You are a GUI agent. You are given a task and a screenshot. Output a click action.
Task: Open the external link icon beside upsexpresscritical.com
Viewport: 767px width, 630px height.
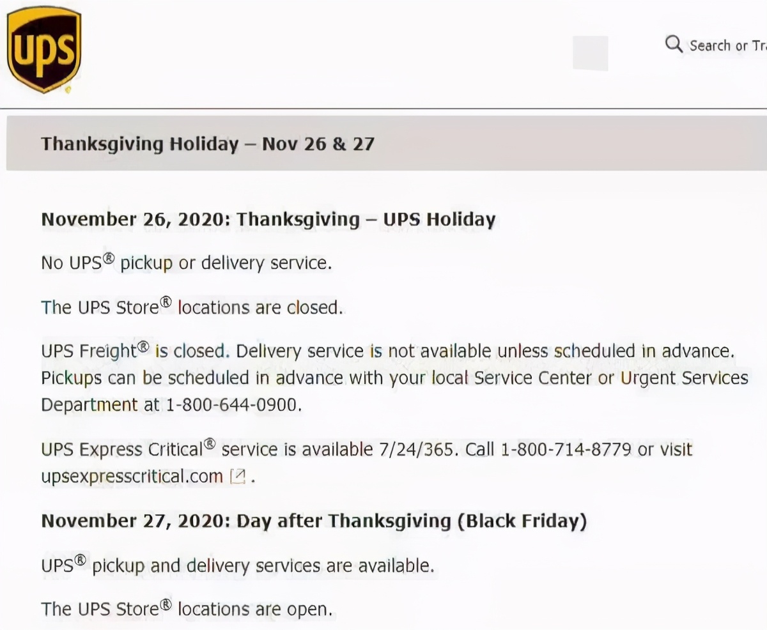click(236, 477)
